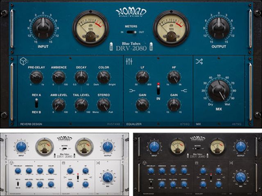Click the right VU meter on blue unit
Image resolution: width=262 pixels, height=196 pixels.
(172, 28)
